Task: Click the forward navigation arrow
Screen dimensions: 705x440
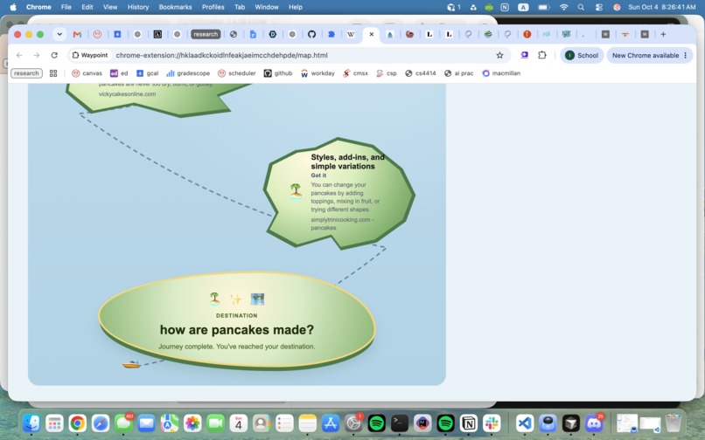Action: coord(37,55)
